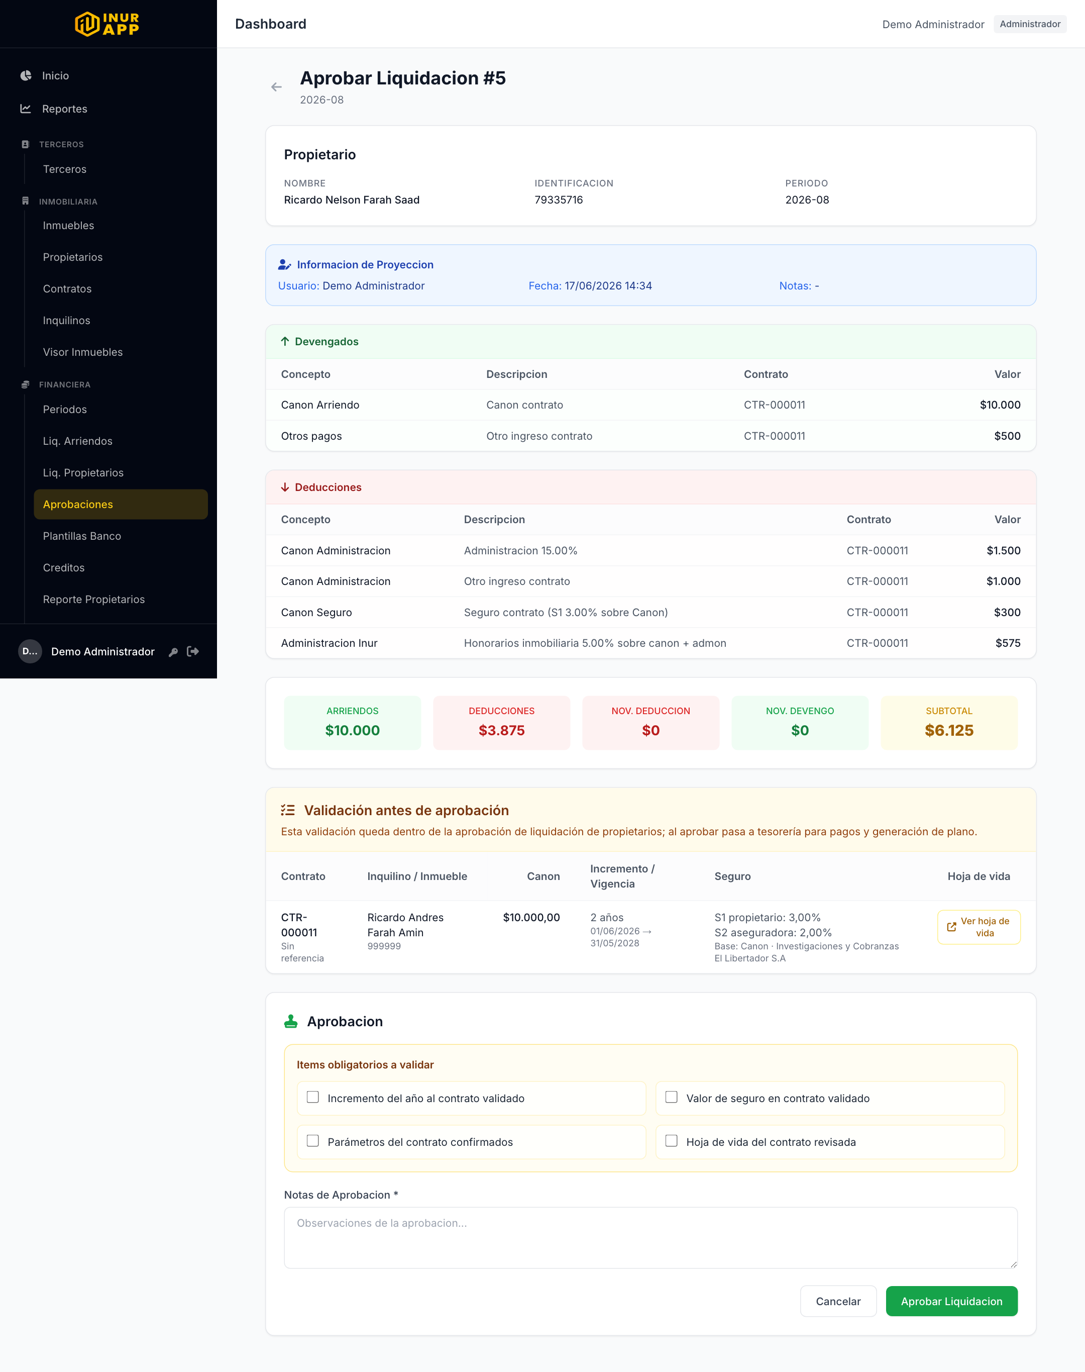Screen dimensions: 1085x1372
Task: Check Valor de seguro en contrato validado
Action: coord(672,1098)
